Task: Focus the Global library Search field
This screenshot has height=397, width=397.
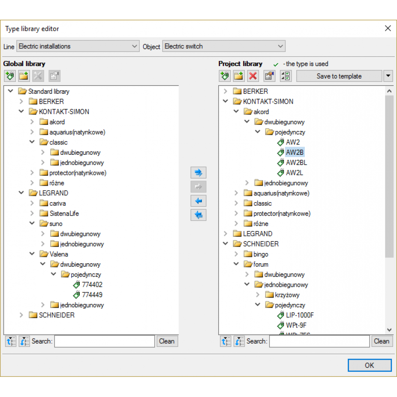Action: click(105, 341)
